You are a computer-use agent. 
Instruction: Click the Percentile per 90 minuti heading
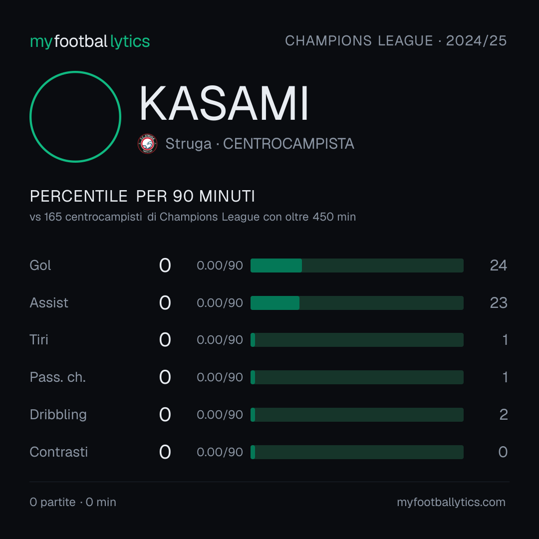click(x=142, y=196)
